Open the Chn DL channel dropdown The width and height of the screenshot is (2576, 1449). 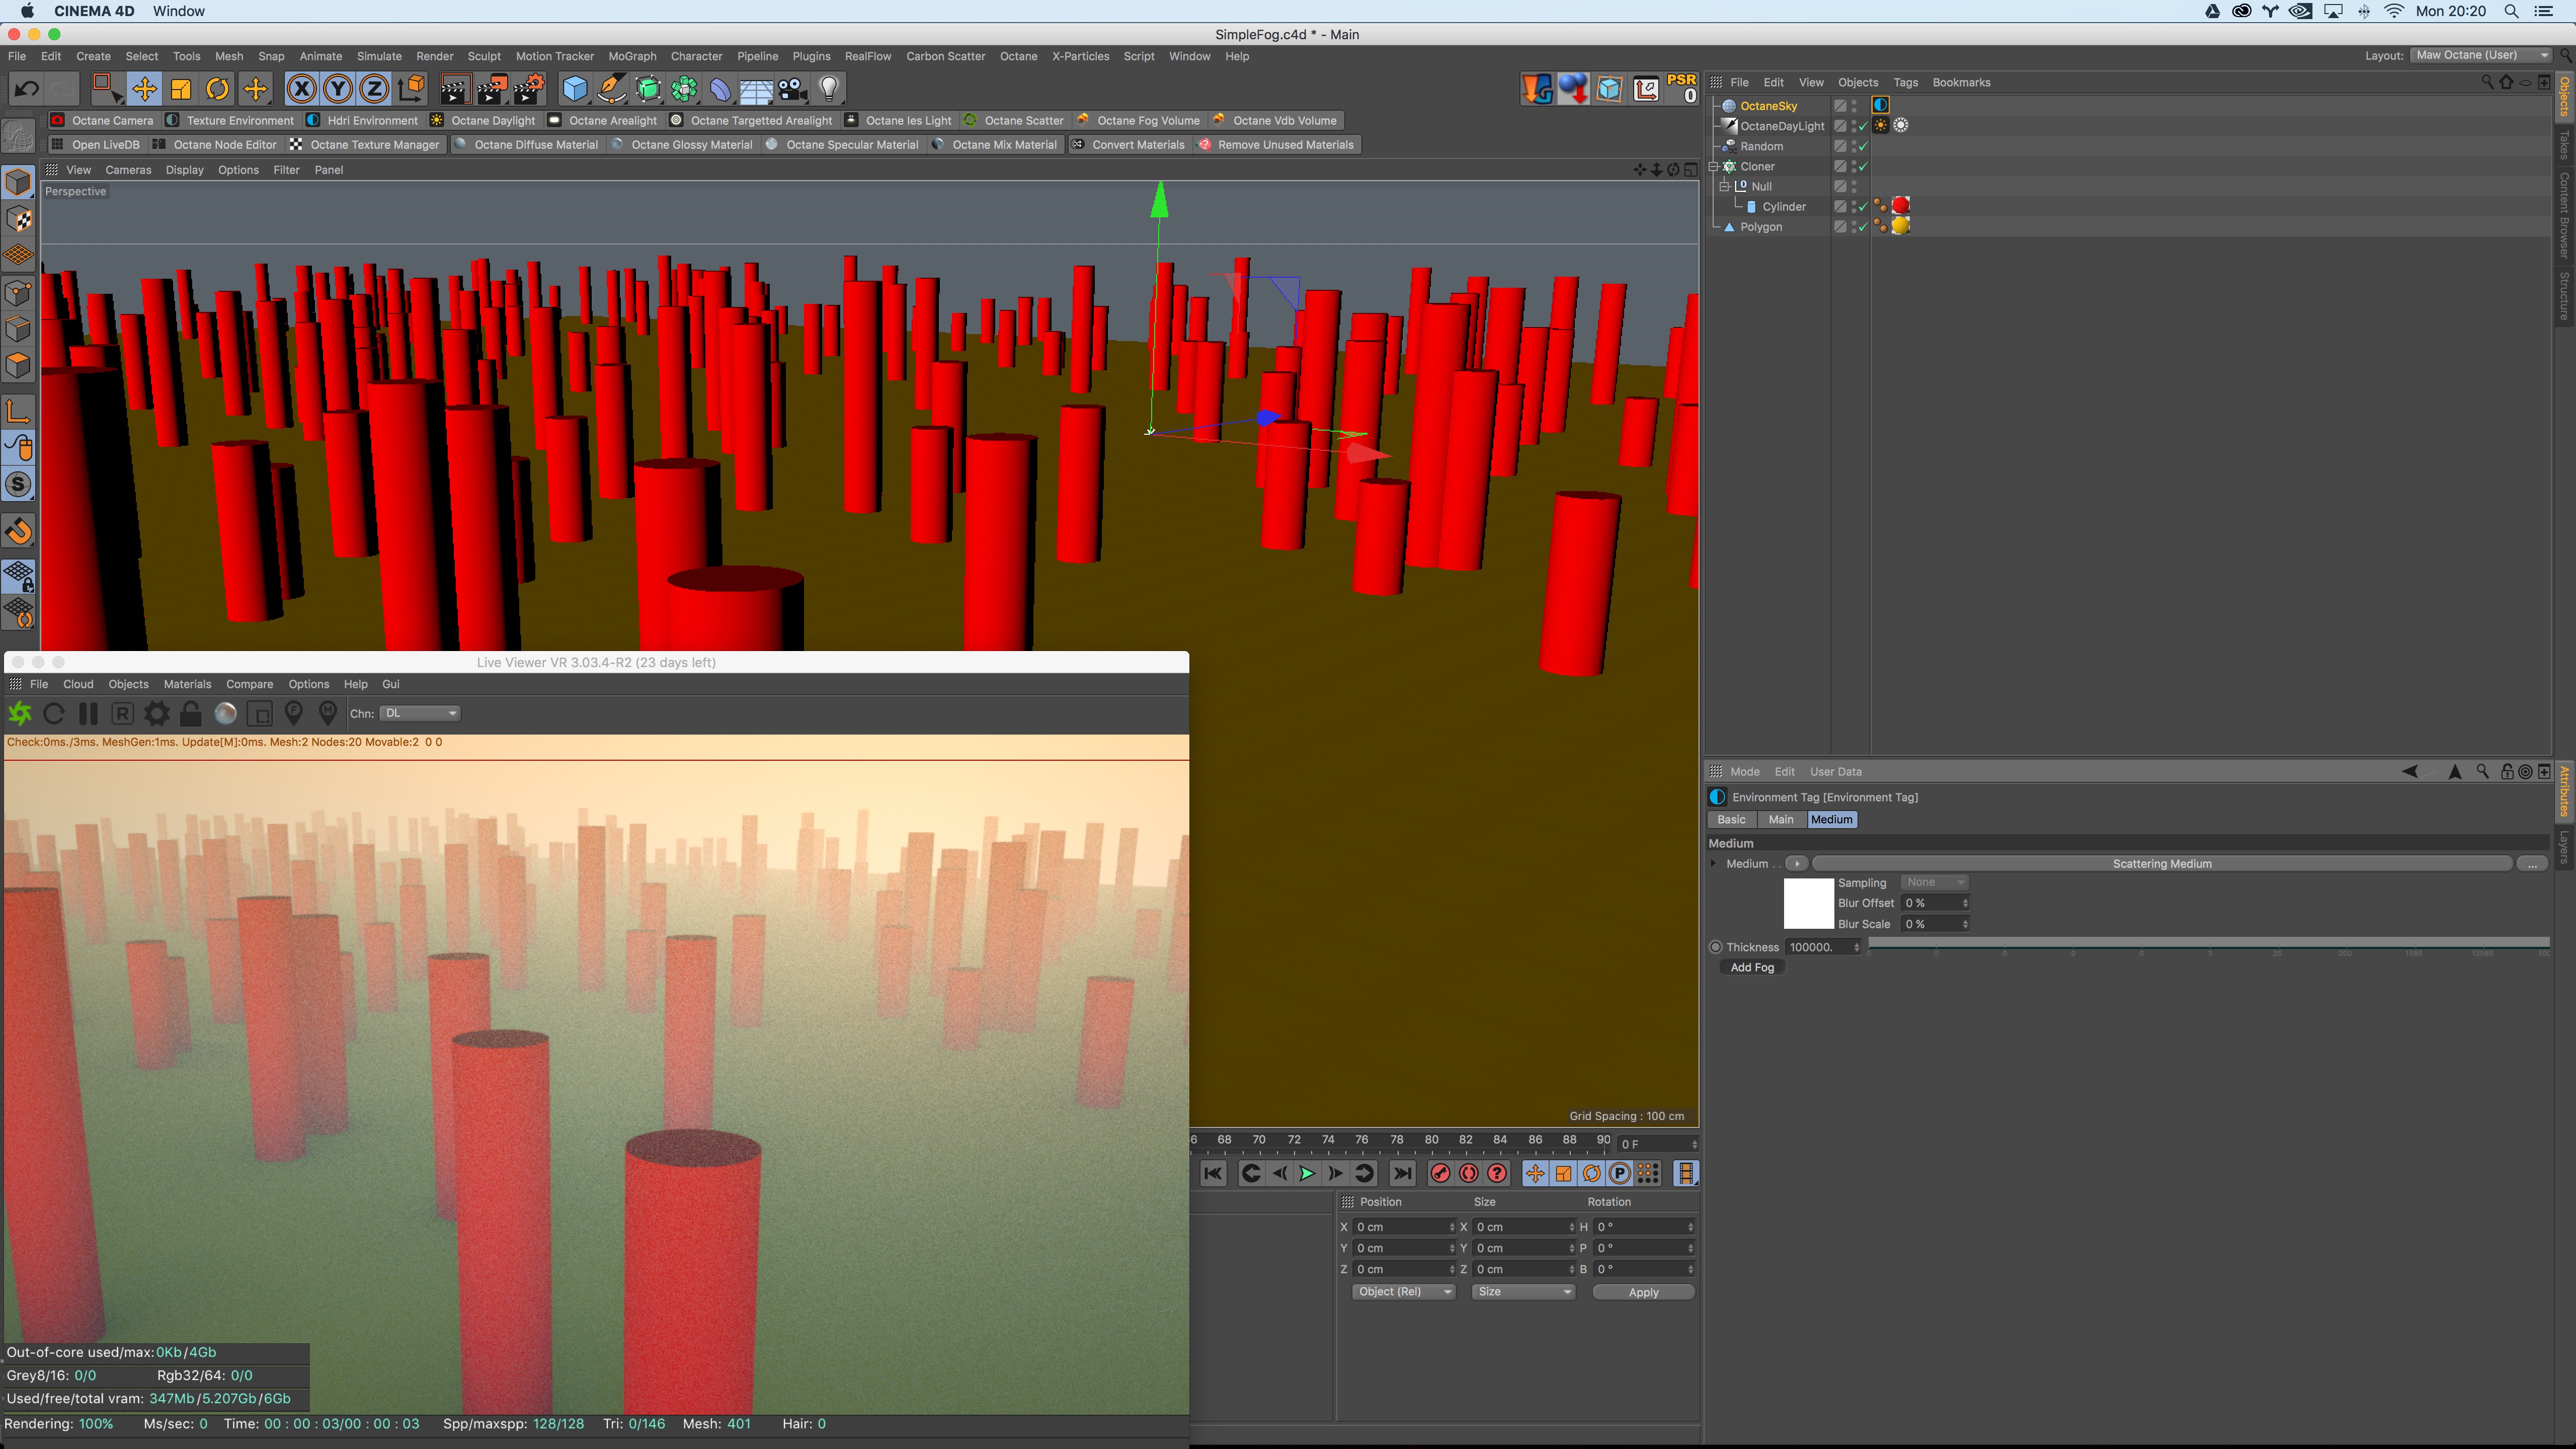pyautogui.click(x=420, y=713)
